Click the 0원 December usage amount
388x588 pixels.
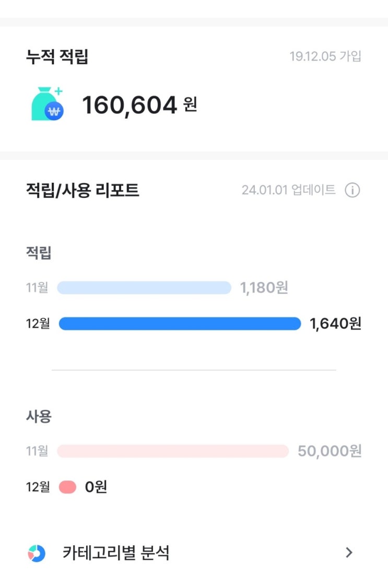96,487
